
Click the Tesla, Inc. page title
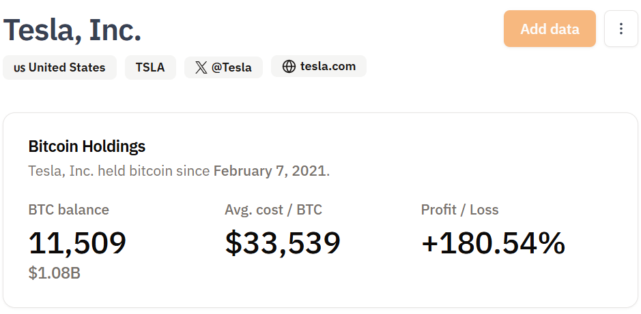coord(72,30)
